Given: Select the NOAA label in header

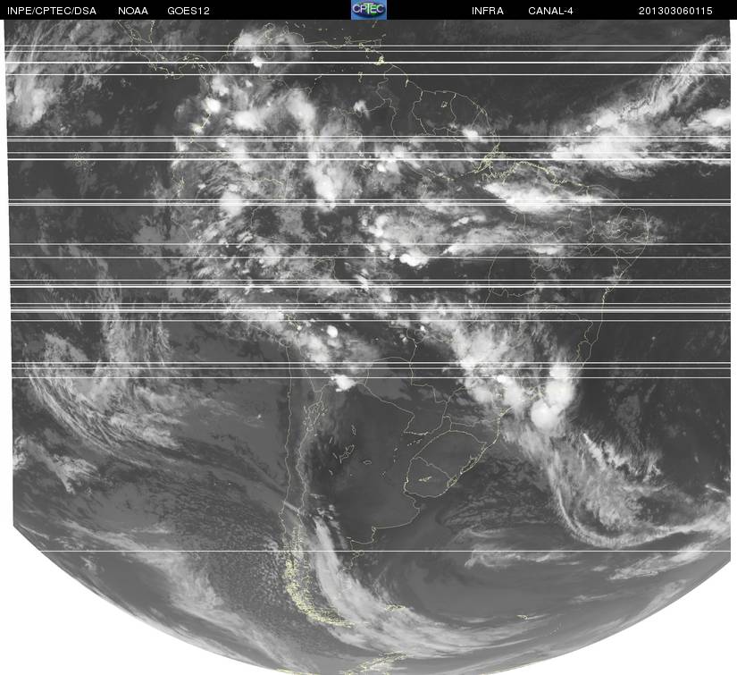Looking at the screenshot, I should pyautogui.click(x=134, y=11).
